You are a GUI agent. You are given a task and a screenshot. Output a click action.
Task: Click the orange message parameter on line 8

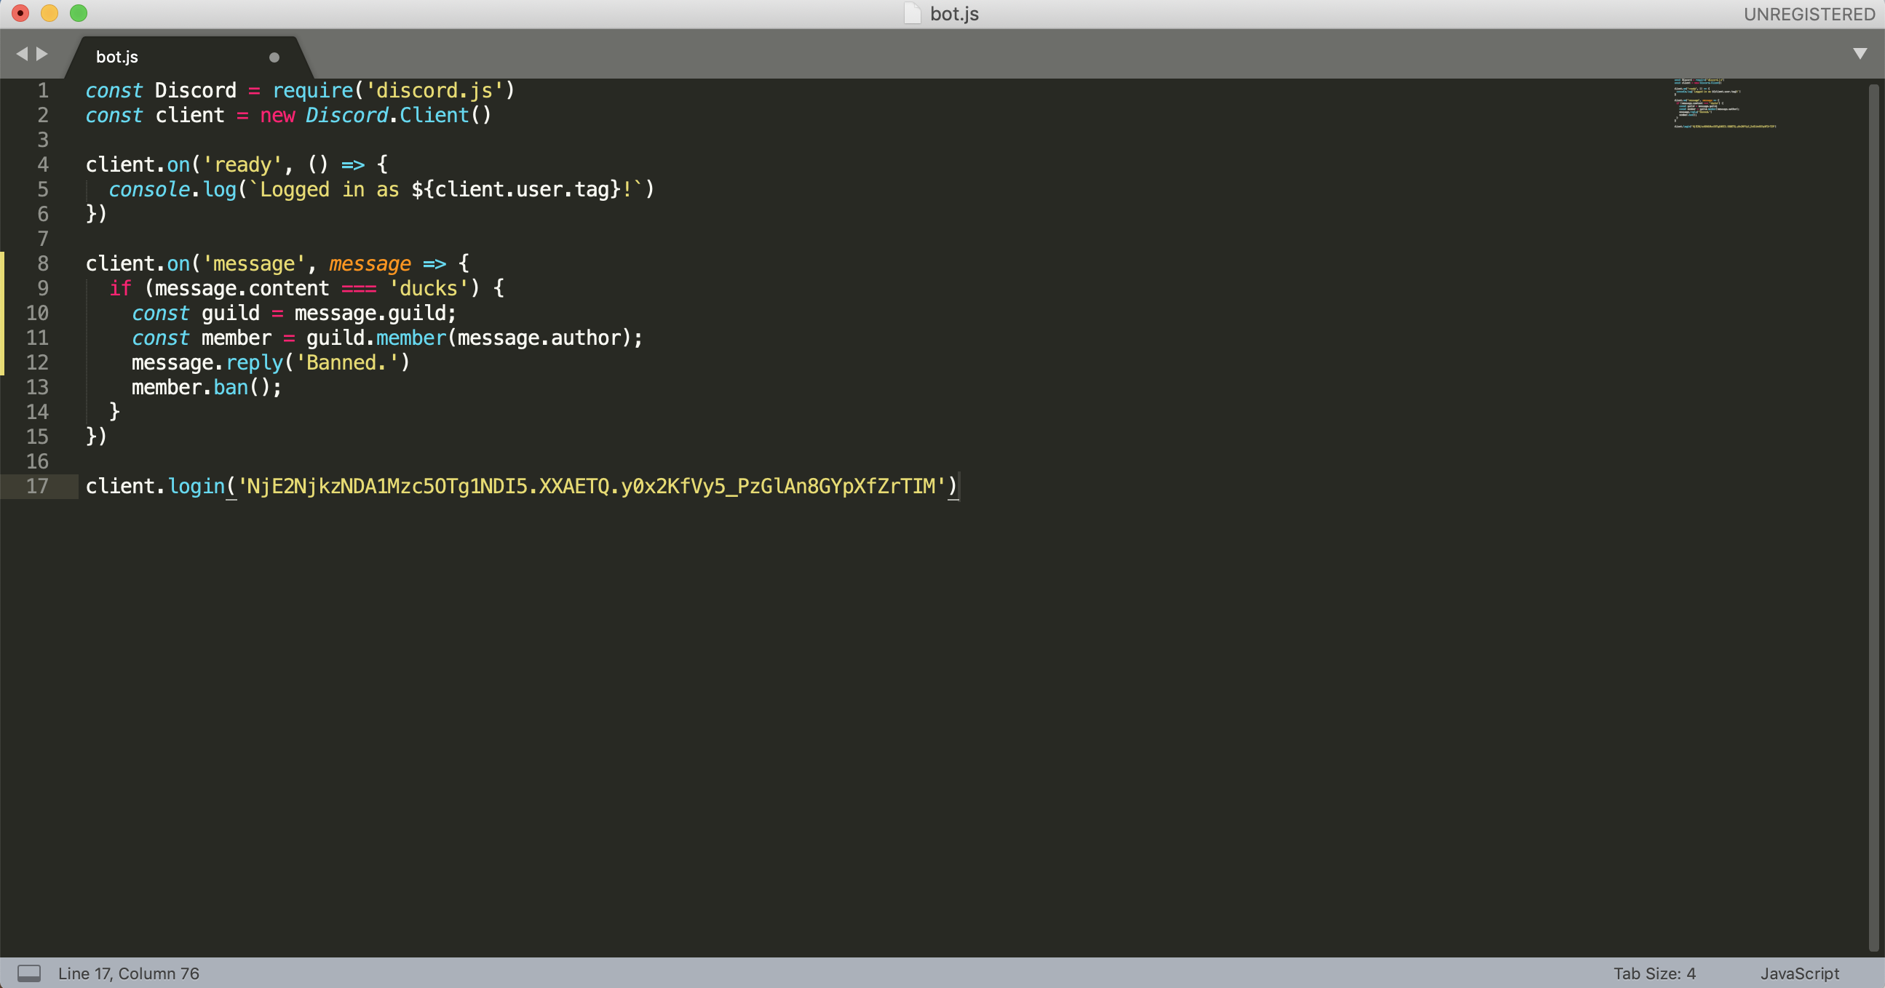[x=370, y=263]
